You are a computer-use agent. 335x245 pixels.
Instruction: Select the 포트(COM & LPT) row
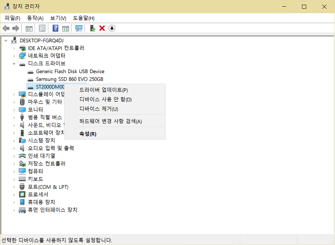point(48,187)
